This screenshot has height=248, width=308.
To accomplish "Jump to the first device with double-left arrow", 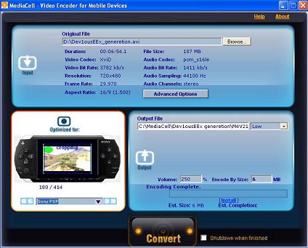I will (x=24, y=201).
